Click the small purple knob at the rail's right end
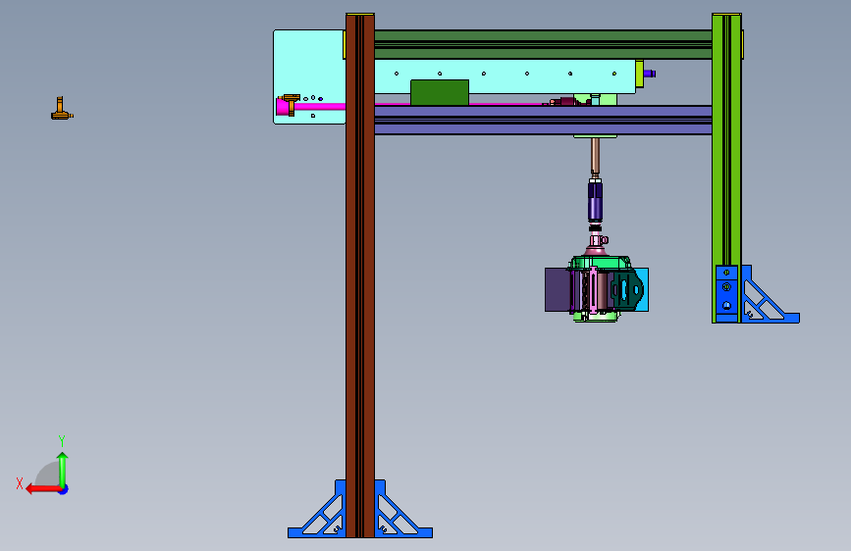851x551 pixels. (650, 74)
